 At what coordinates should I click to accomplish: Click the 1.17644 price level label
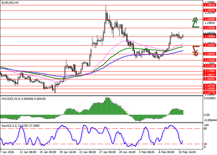pyautogui.click(x=210, y=60)
